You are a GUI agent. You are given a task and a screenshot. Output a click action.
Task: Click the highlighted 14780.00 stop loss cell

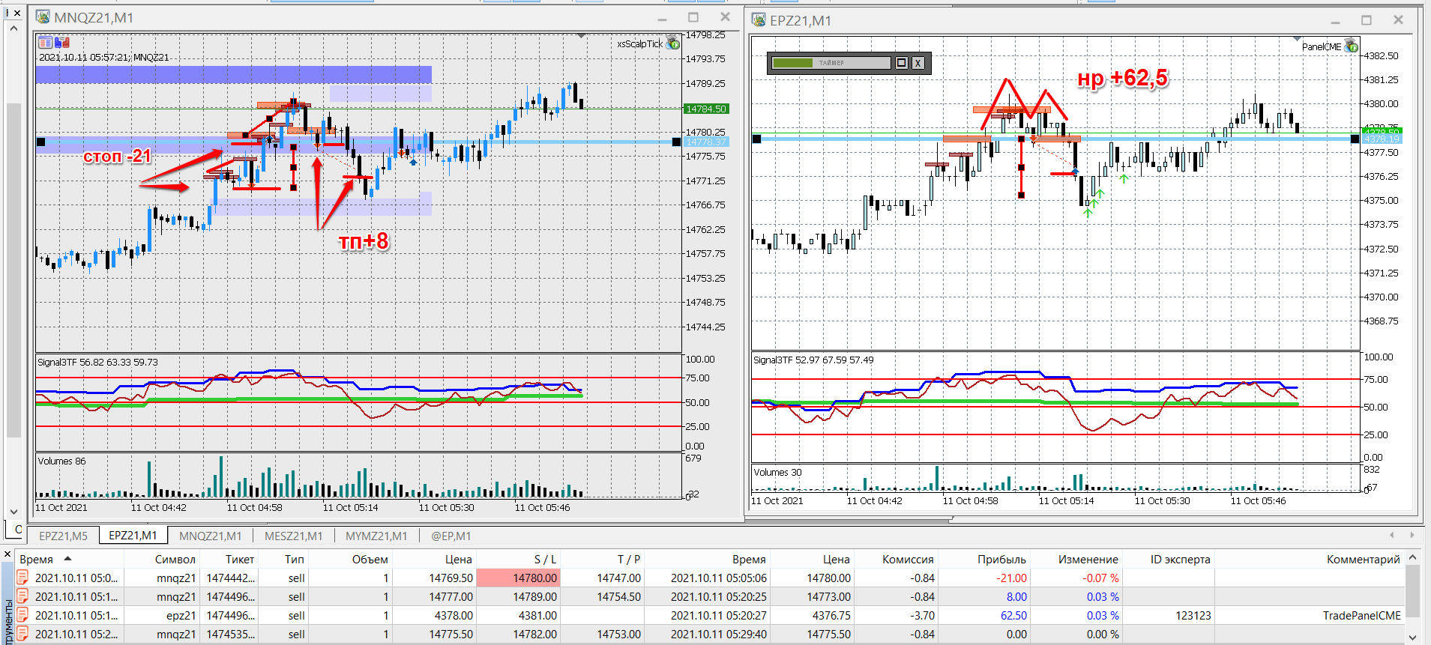pyautogui.click(x=518, y=578)
